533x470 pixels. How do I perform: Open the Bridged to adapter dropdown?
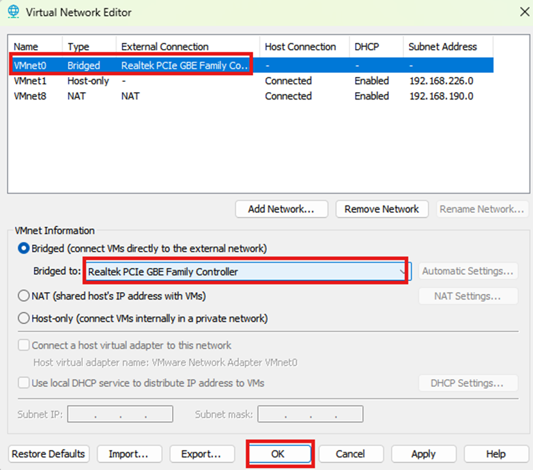pos(248,271)
